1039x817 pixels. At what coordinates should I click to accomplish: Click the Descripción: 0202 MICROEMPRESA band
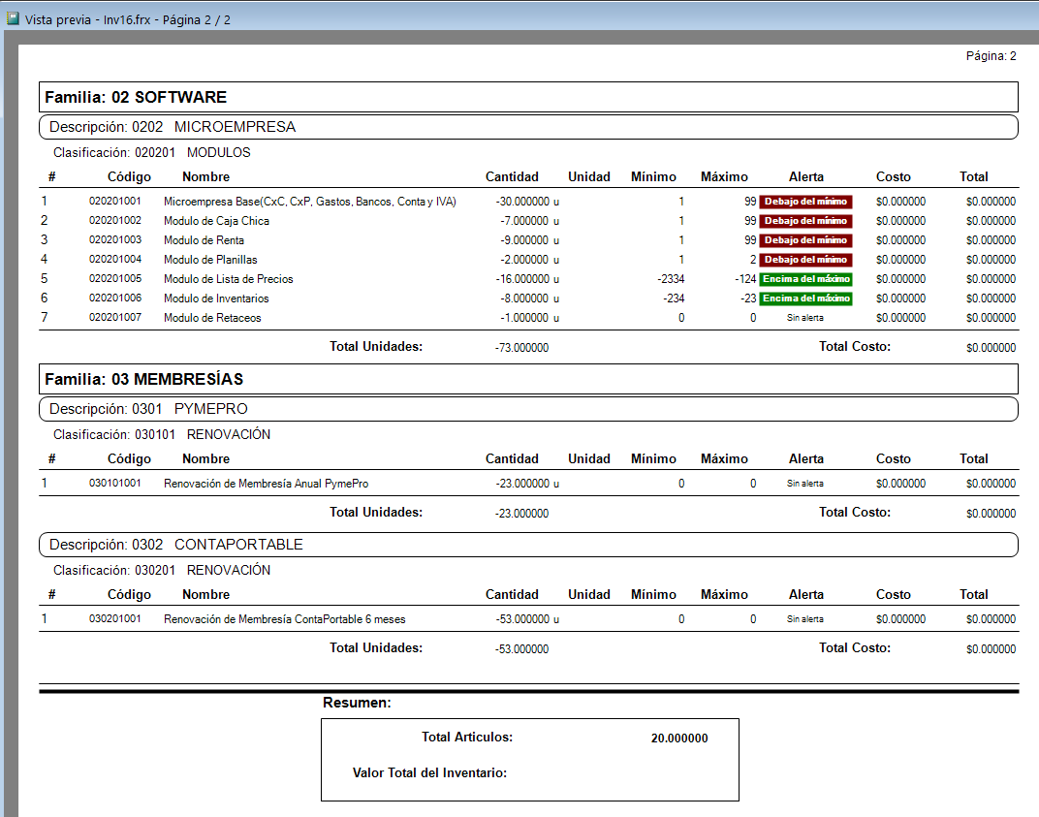coord(528,127)
